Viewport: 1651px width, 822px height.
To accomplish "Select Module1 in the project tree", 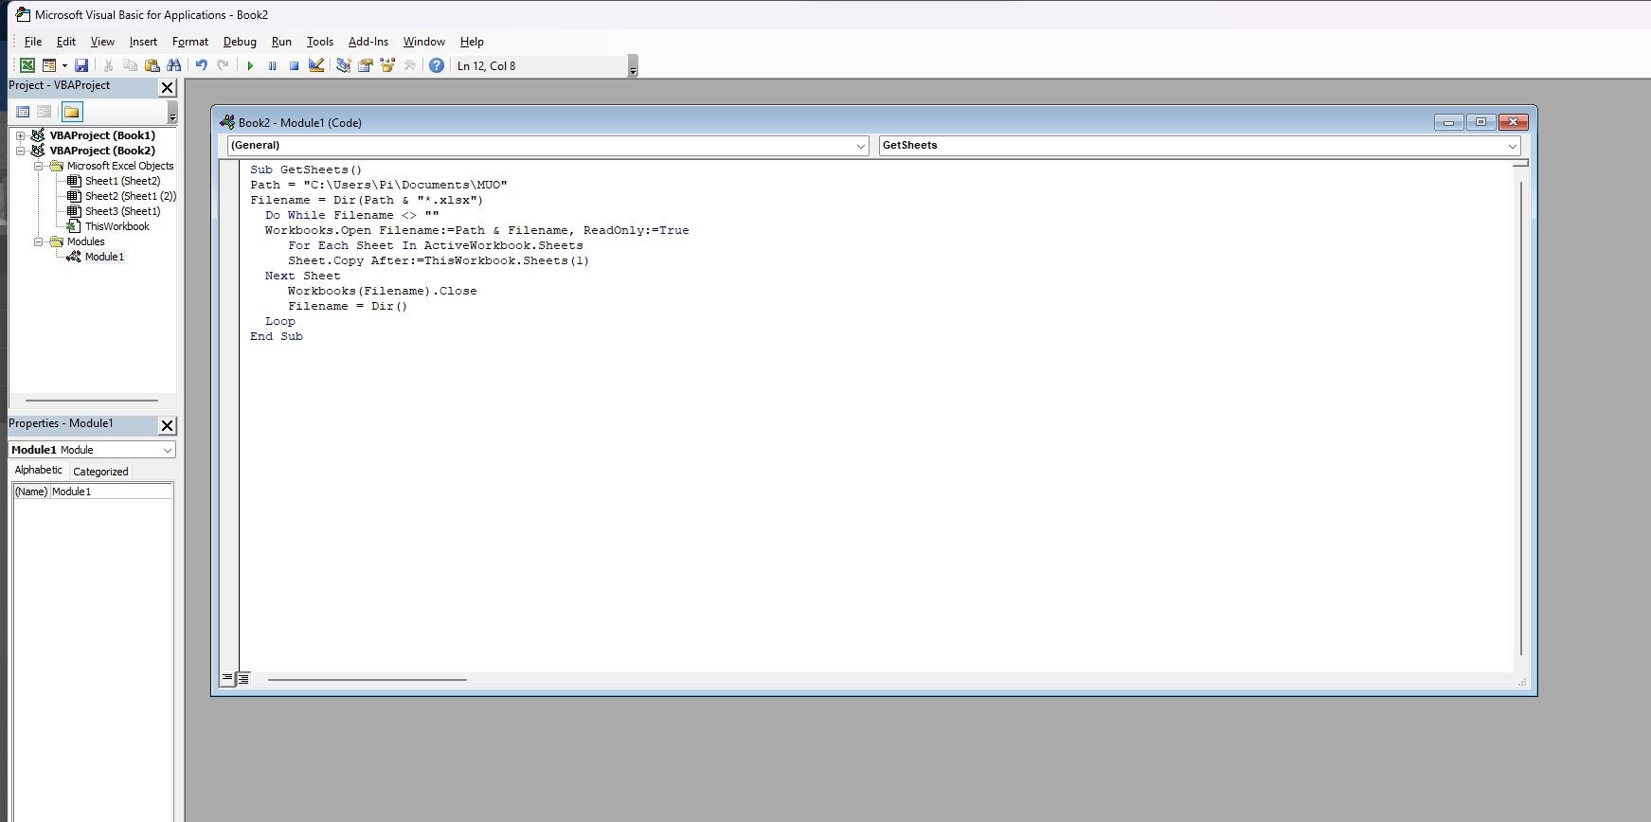I will [x=104, y=257].
